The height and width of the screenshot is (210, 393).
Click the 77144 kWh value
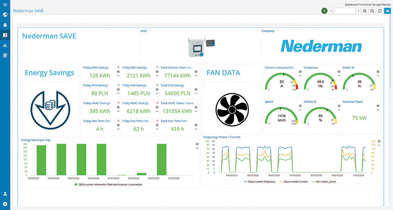(177, 76)
